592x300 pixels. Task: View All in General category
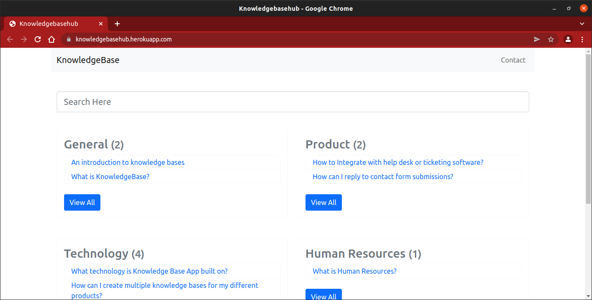pyautogui.click(x=82, y=202)
